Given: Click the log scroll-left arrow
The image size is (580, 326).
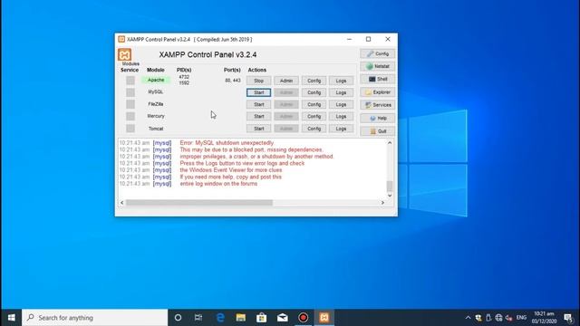Looking at the screenshot, I should click(122, 203).
